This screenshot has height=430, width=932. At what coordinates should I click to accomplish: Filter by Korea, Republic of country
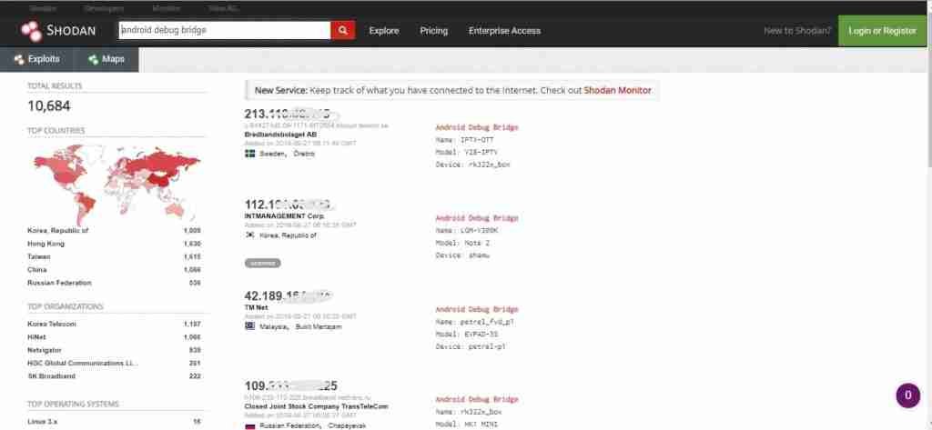click(x=57, y=230)
